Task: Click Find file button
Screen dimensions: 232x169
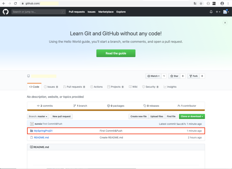Action: [x=171, y=116]
